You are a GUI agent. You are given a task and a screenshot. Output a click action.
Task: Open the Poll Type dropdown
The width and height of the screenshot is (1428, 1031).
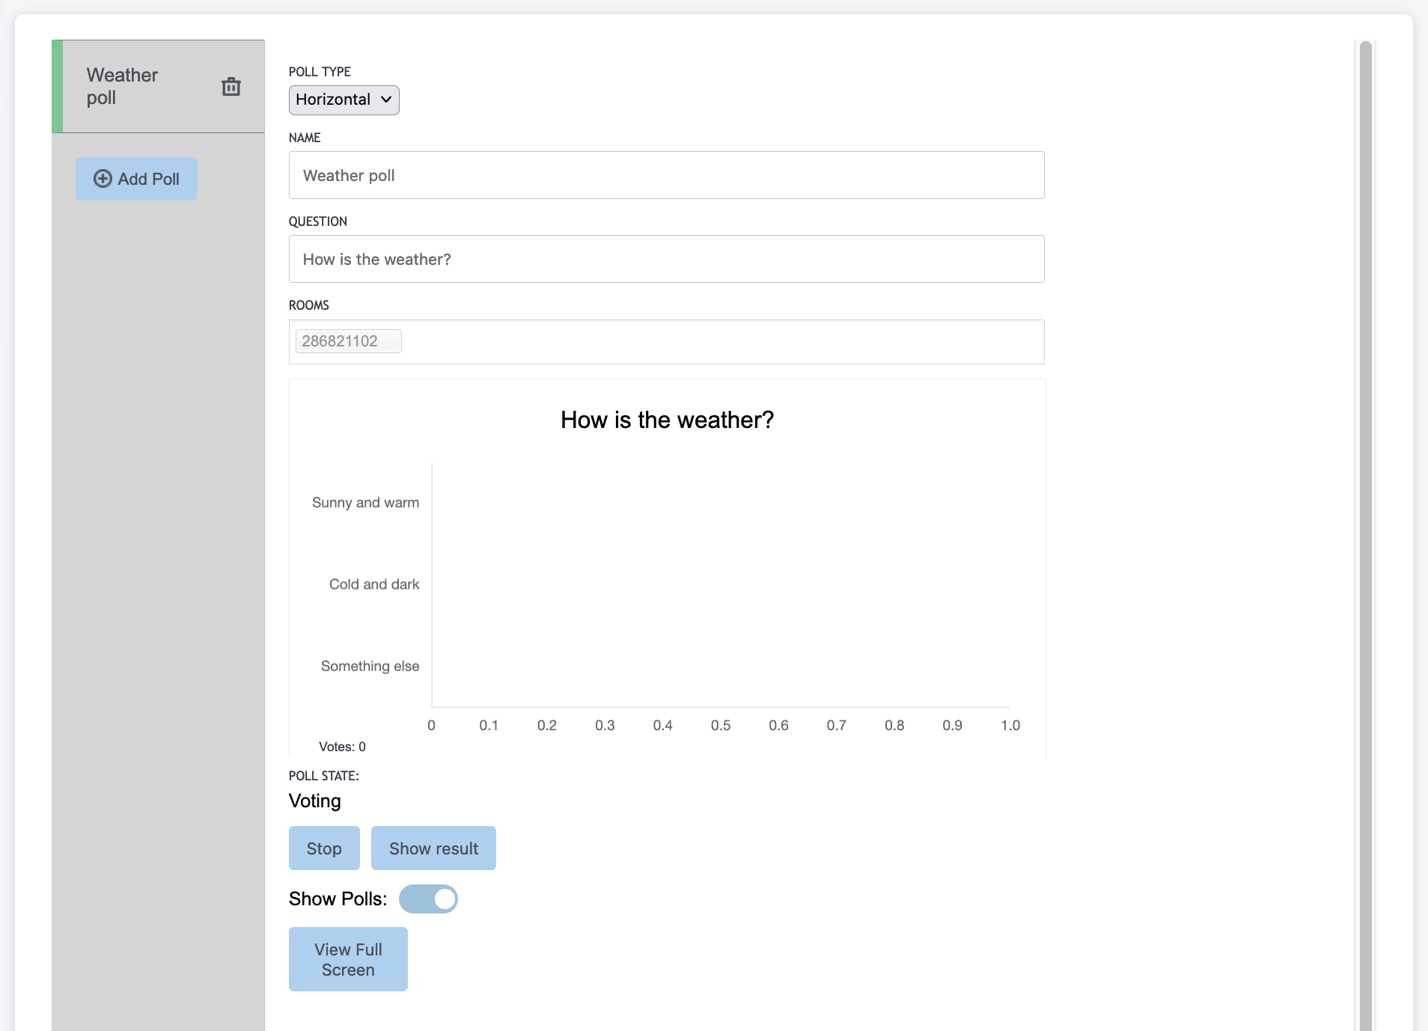pos(344,100)
